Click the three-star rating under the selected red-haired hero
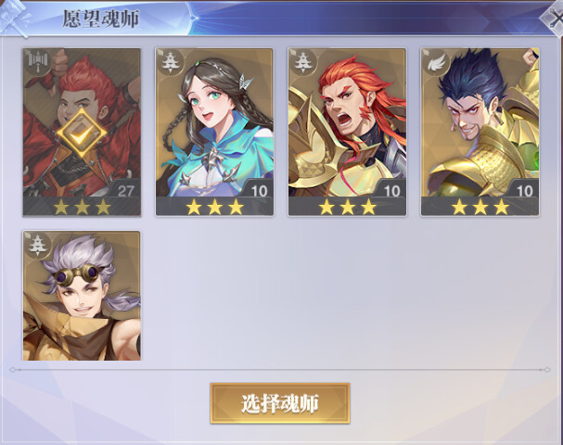The height and width of the screenshot is (445, 563). coord(82,207)
